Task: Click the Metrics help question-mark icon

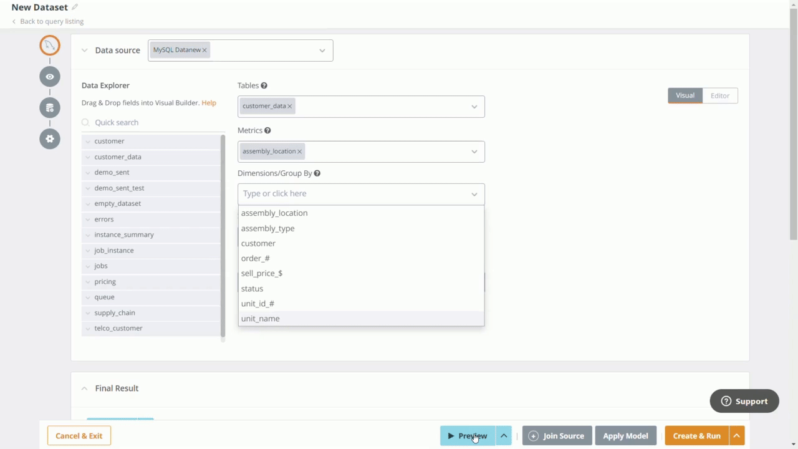Action: point(267,131)
